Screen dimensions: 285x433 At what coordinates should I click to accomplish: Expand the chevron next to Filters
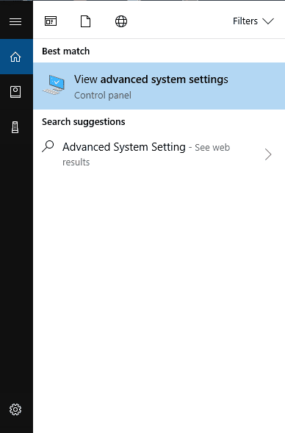(268, 21)
